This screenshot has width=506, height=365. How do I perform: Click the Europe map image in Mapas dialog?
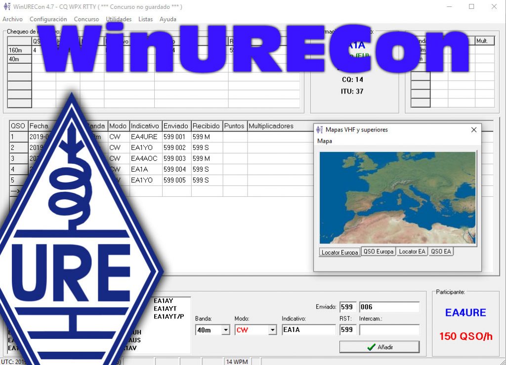tap(398, 198)
